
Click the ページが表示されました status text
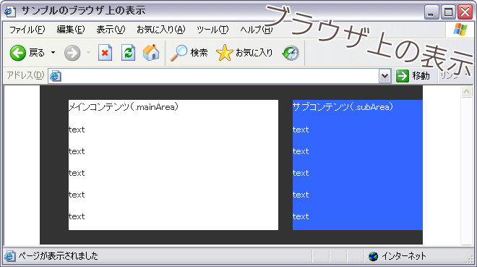point(58,255)
